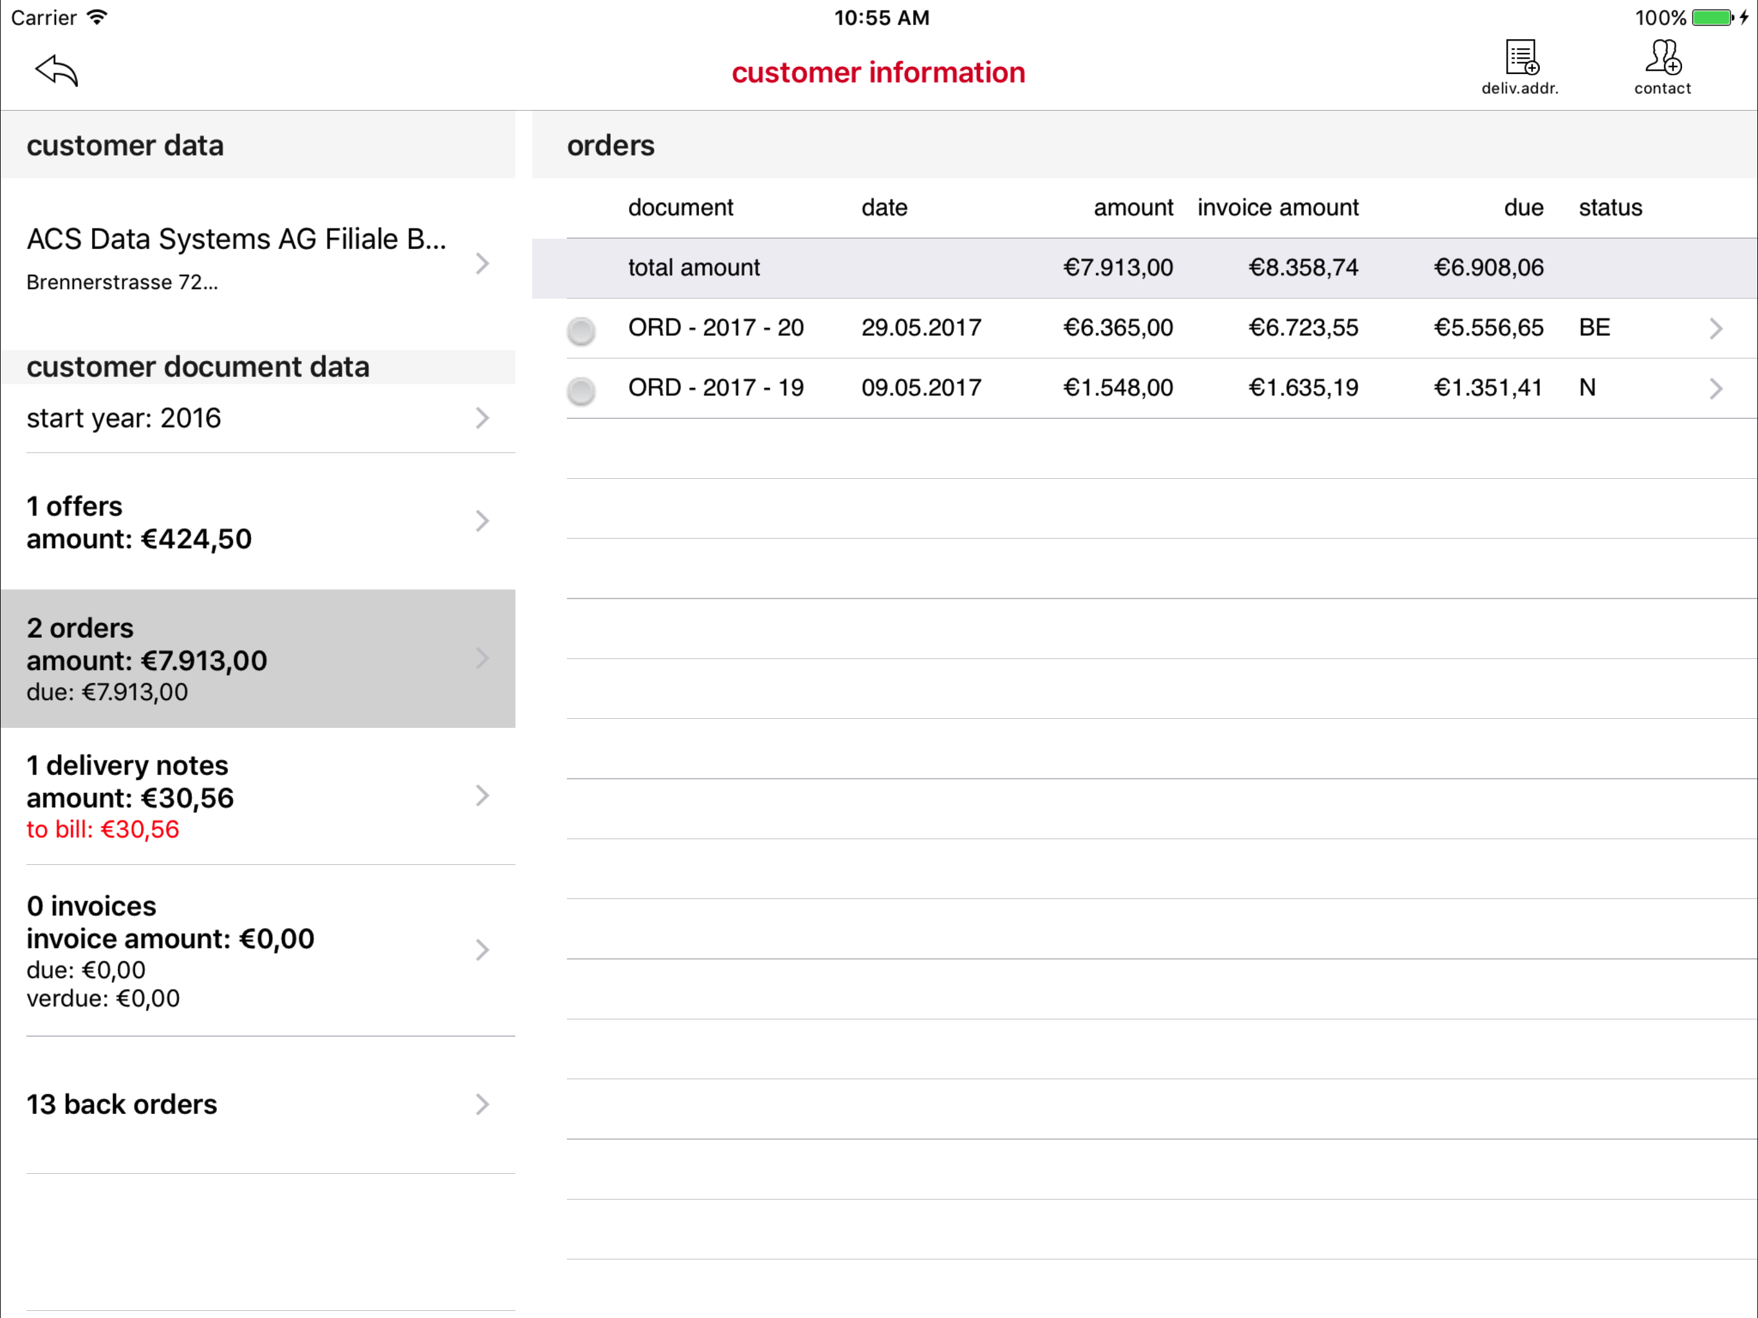Click the 'invoice amount' column header

1278,207
